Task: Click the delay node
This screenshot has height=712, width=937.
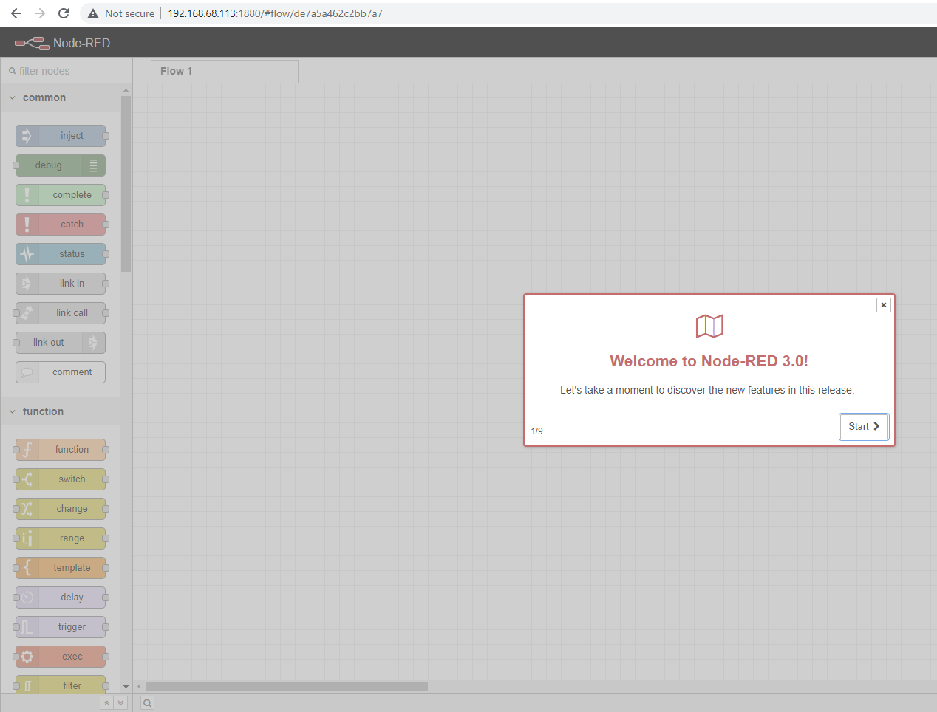Action: tap(61, 598)
